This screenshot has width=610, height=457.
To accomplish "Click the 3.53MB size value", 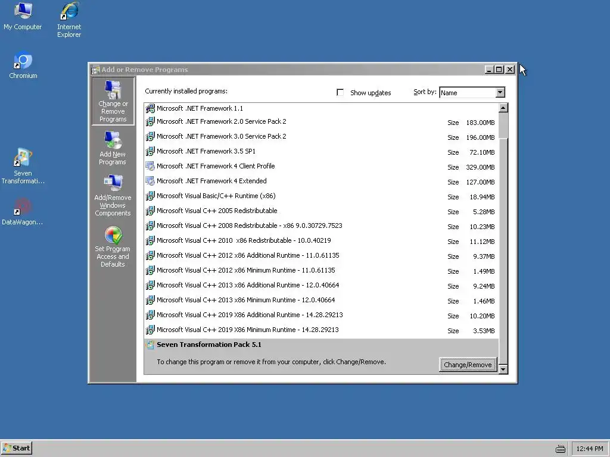I will point(484,331).
